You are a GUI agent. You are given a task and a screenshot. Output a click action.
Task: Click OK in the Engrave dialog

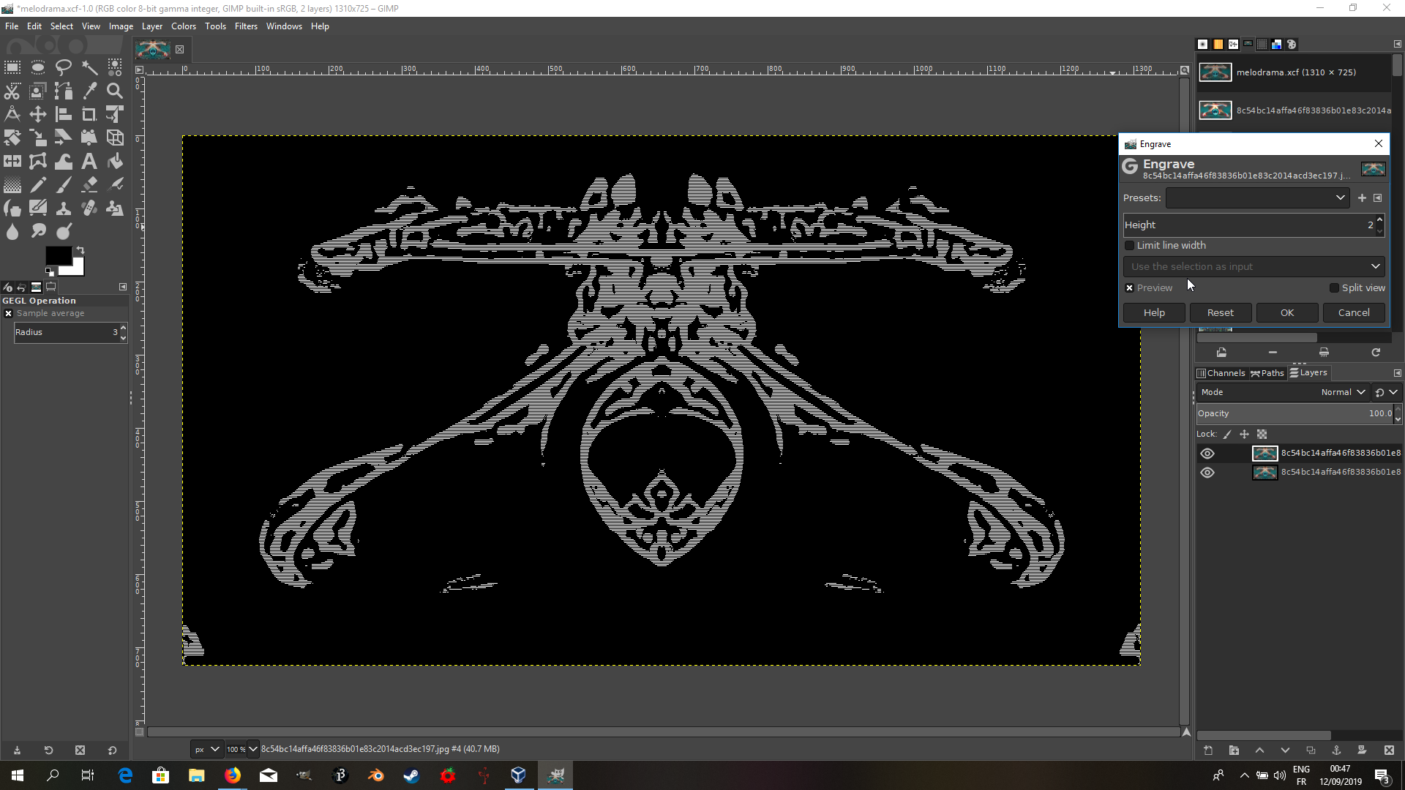[1287, 313]
